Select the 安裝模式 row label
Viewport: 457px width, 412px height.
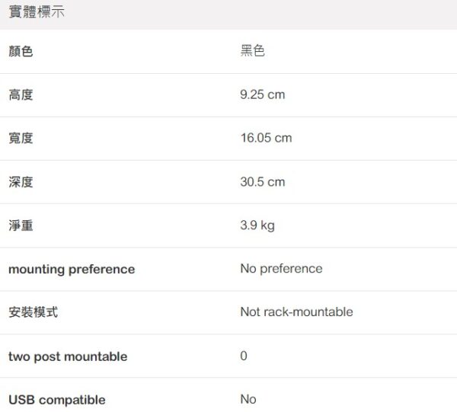[33, 312]
